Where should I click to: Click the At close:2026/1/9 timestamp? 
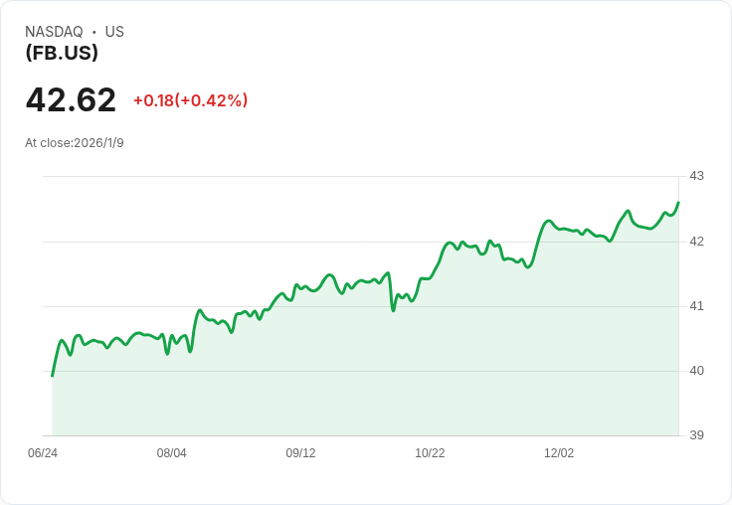tap(75, 143)
